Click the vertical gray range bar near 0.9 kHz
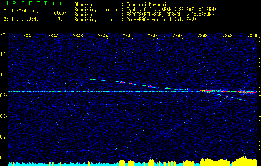This screenshot has height=166, width=261. tap(8, 96)
